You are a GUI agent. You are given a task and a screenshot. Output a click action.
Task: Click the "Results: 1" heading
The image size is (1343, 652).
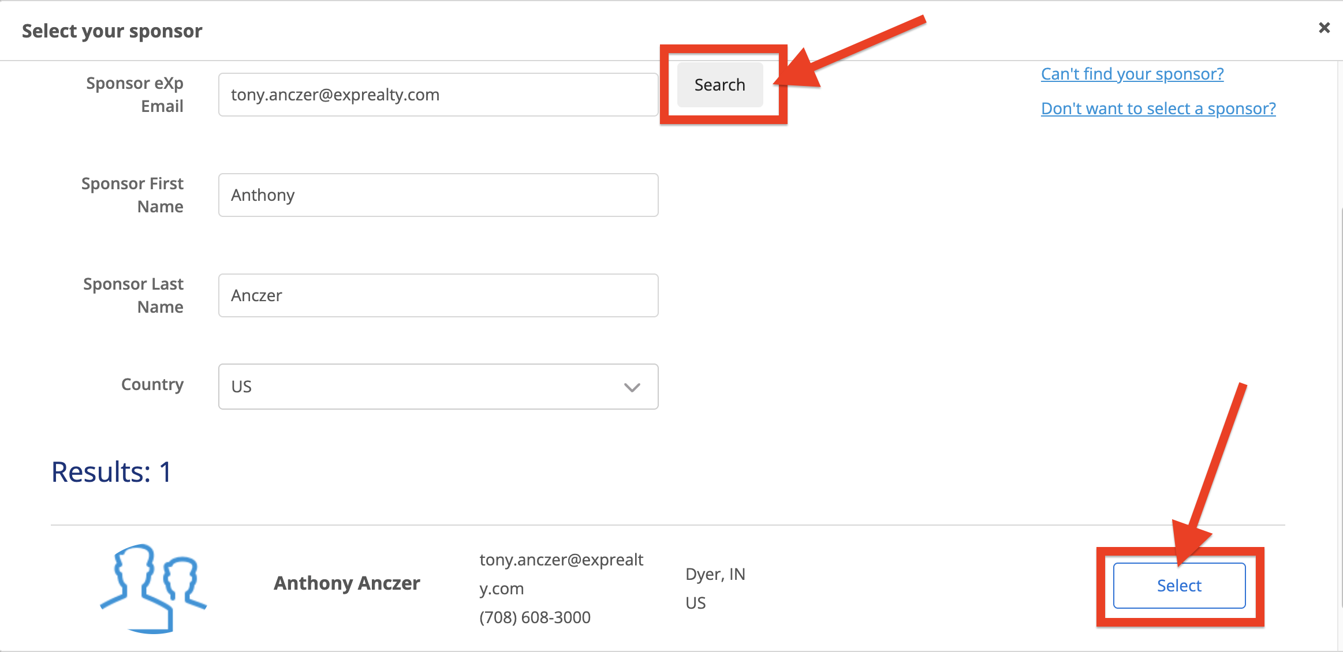pos(111,472)
